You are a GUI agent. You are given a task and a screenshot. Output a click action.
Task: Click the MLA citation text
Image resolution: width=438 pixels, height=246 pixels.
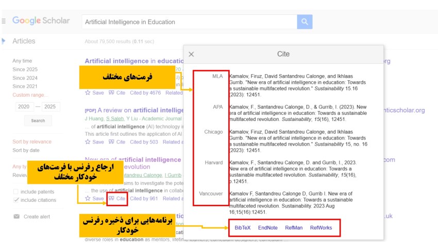(x=297, y=85)
